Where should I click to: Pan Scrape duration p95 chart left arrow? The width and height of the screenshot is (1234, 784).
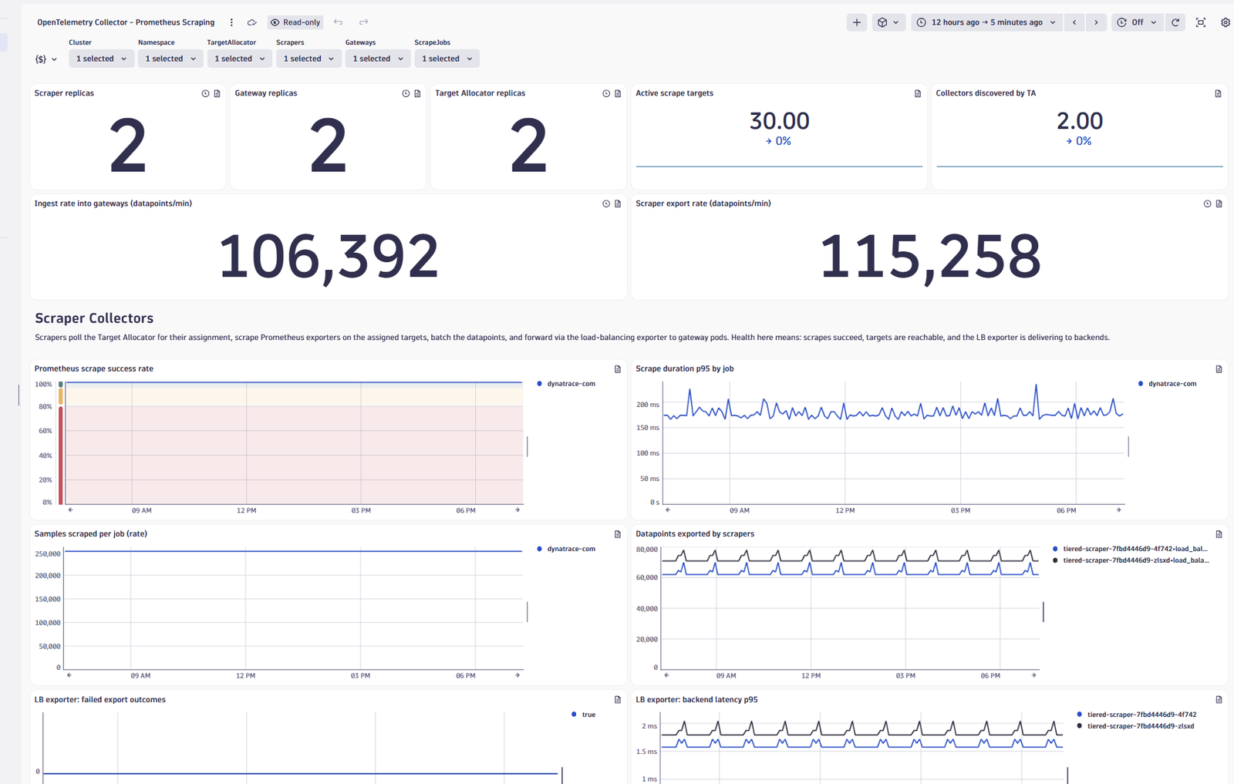tap(668, 510)
